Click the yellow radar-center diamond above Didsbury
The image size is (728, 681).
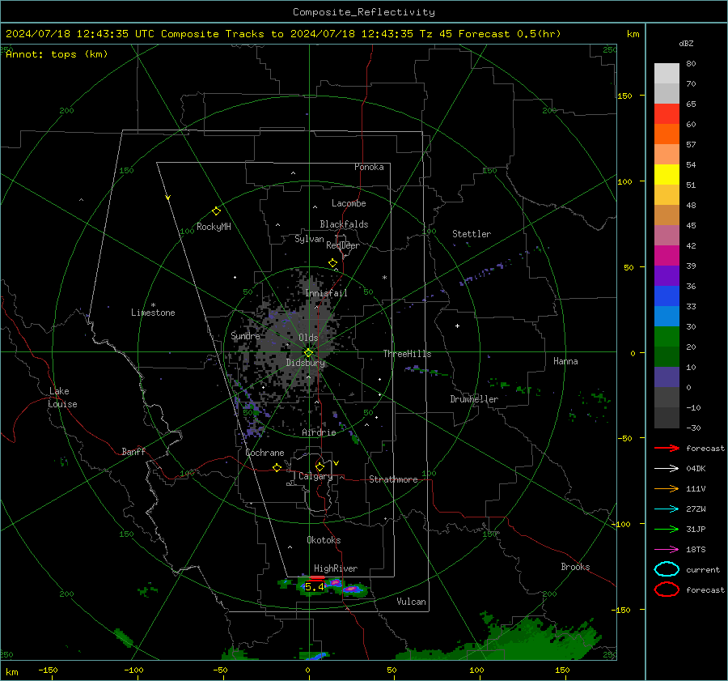(x=308, y=353)
